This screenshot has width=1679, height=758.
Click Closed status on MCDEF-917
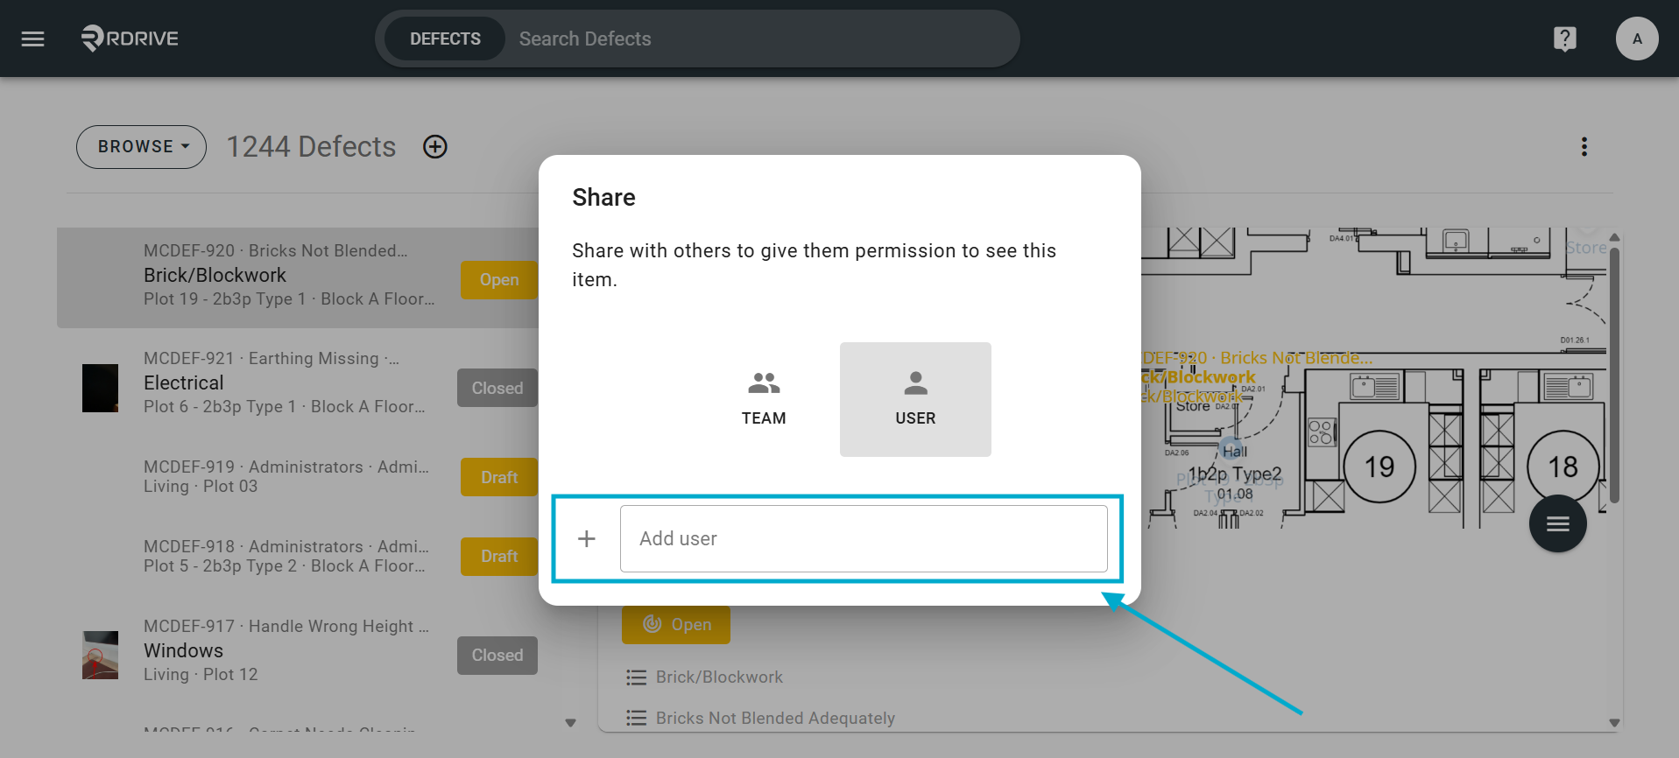coord(497,656)
